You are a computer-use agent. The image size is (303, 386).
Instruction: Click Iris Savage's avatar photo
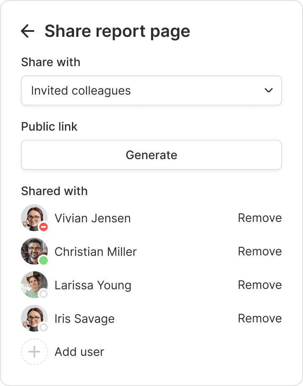coord(33,317)
